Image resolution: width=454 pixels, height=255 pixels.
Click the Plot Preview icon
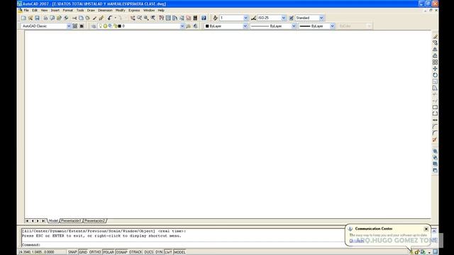52,18
